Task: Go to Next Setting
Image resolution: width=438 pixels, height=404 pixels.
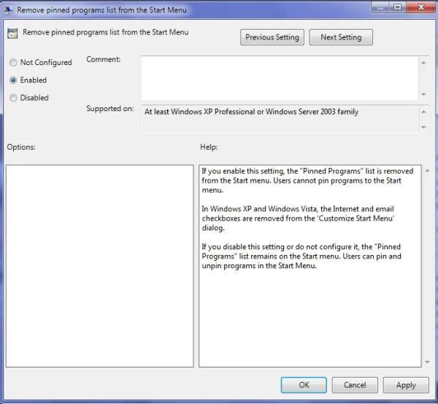Action: pyautogui.click(x=341, y=37)
